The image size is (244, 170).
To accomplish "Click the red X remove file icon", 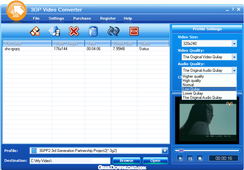I will click(74, 31).
